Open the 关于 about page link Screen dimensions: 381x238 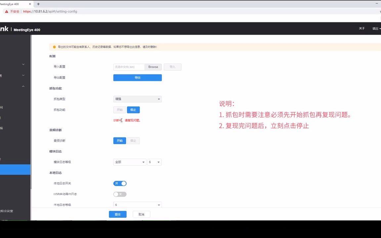362,28
